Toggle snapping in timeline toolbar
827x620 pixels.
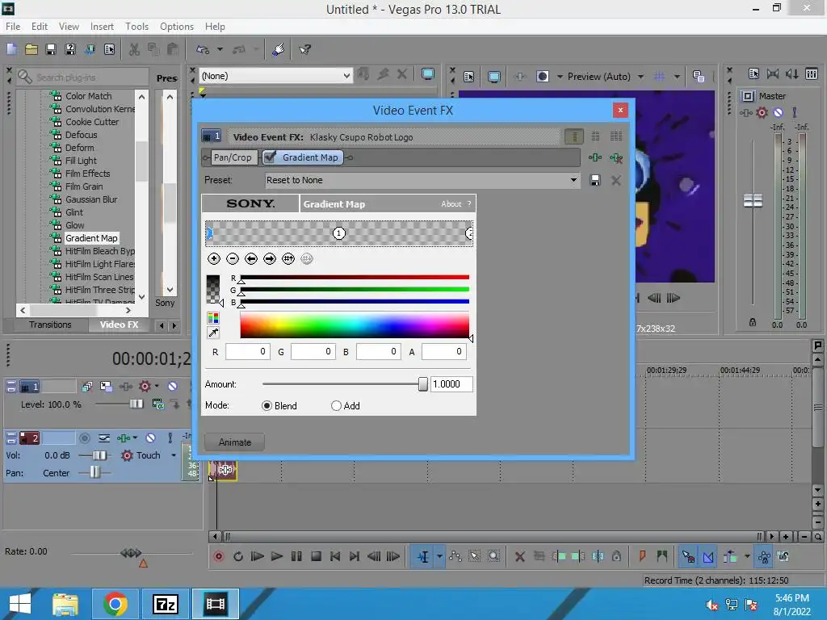coord(688,556)
